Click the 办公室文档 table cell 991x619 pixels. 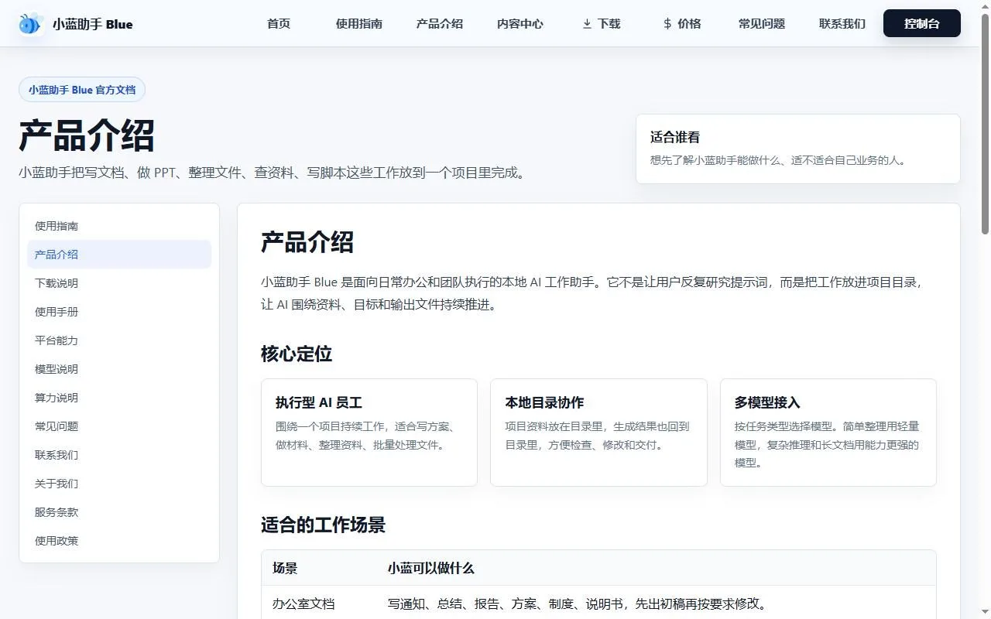[303, 604]
